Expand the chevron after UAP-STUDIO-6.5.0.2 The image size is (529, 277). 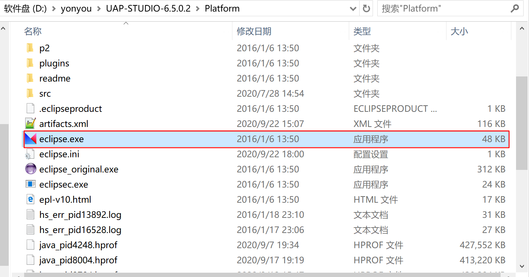[x=197, y=9]
